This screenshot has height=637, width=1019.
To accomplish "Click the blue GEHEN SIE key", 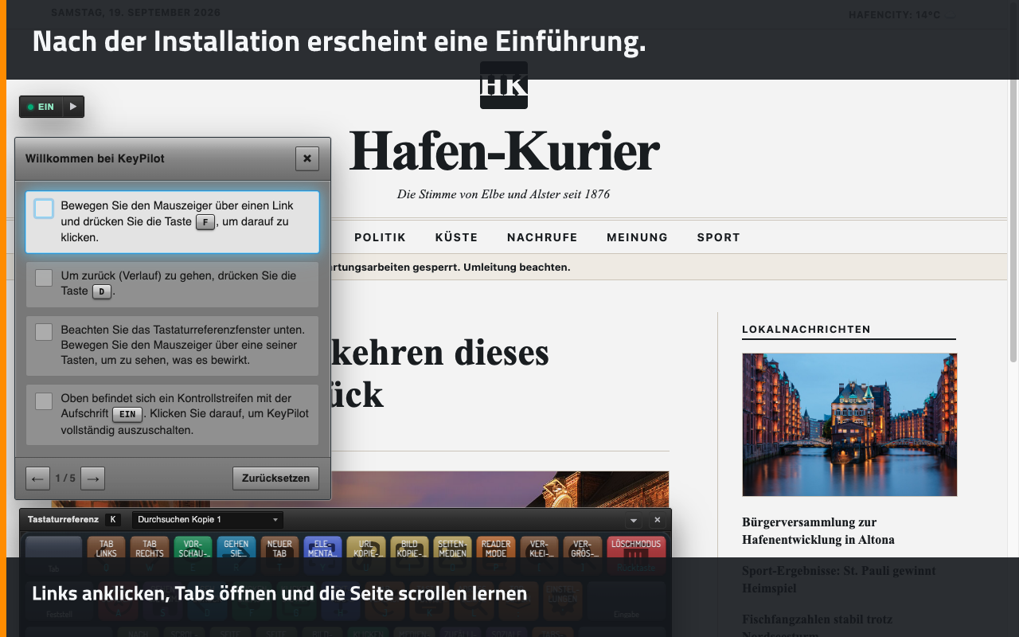I will coord(236,556).
